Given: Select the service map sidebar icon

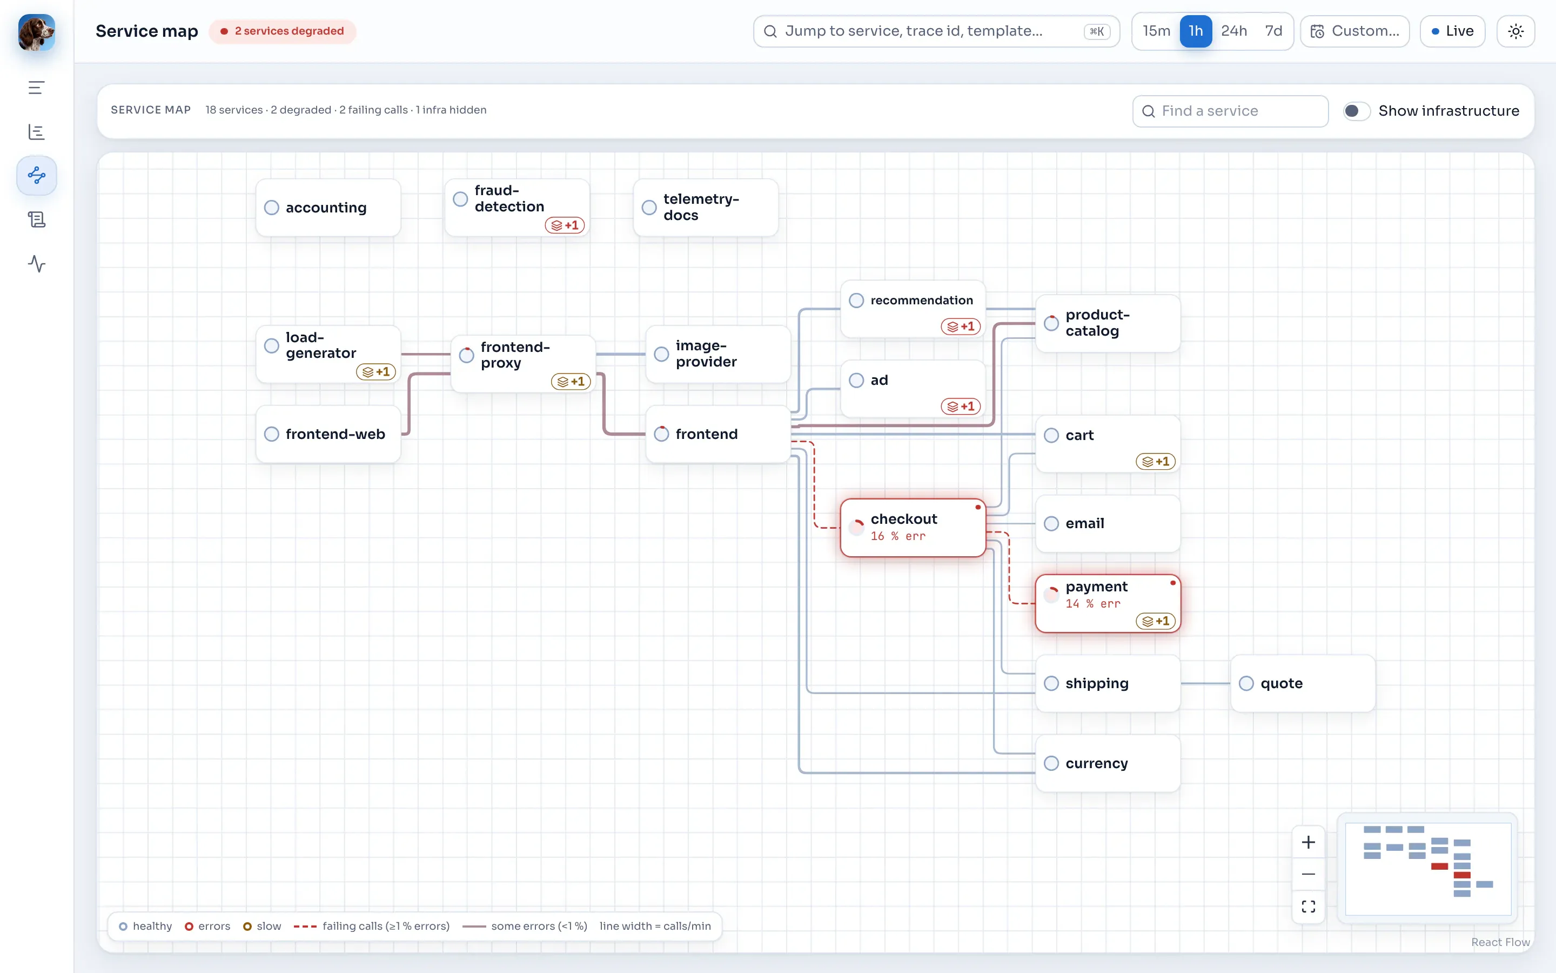Looking at the screenshot, I should click(x=37, y=175).
